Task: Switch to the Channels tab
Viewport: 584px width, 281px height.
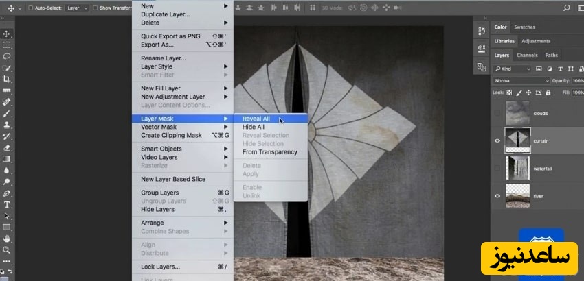Action: (527, 55)
